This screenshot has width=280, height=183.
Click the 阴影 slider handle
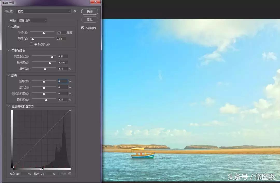(44, 82)
